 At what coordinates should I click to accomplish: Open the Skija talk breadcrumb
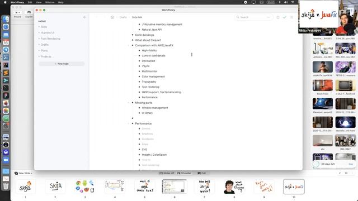coord(137,17)
